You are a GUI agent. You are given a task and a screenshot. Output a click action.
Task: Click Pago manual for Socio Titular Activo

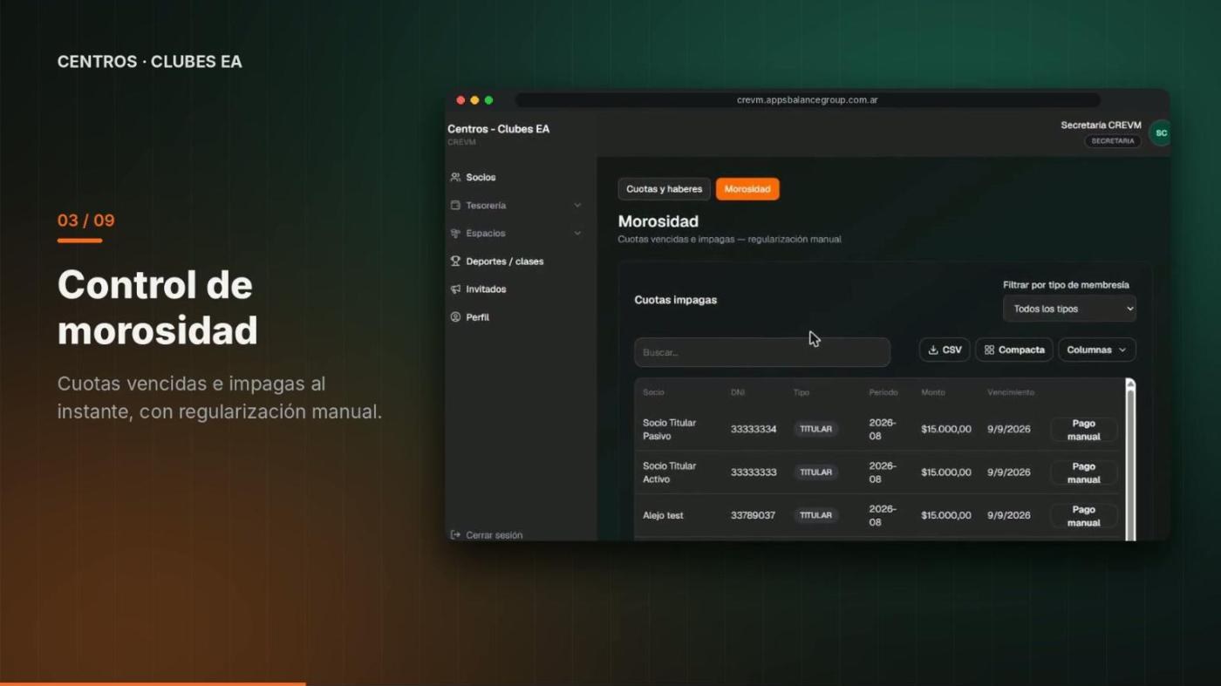click(x=1083, y=472)
